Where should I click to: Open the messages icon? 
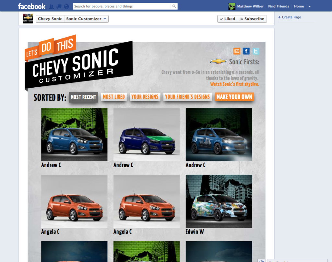pyautogui.click(x=59, y=6)
